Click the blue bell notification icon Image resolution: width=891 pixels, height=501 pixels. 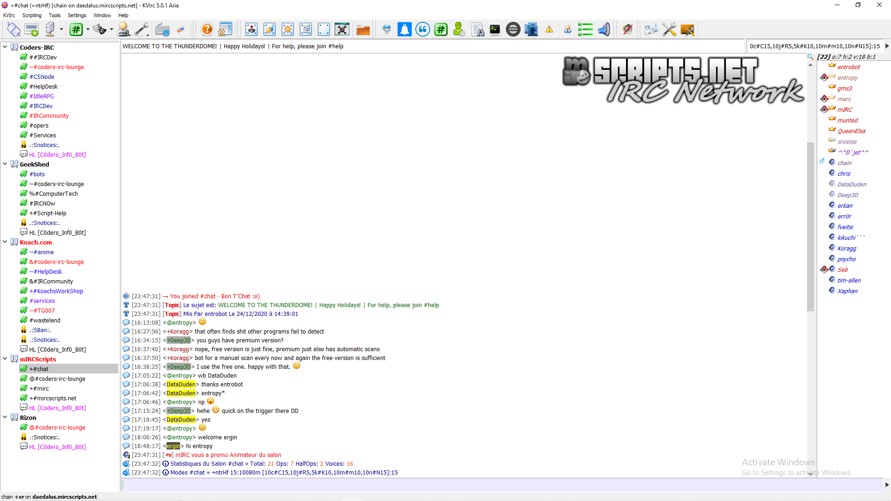tap(404, 30)
